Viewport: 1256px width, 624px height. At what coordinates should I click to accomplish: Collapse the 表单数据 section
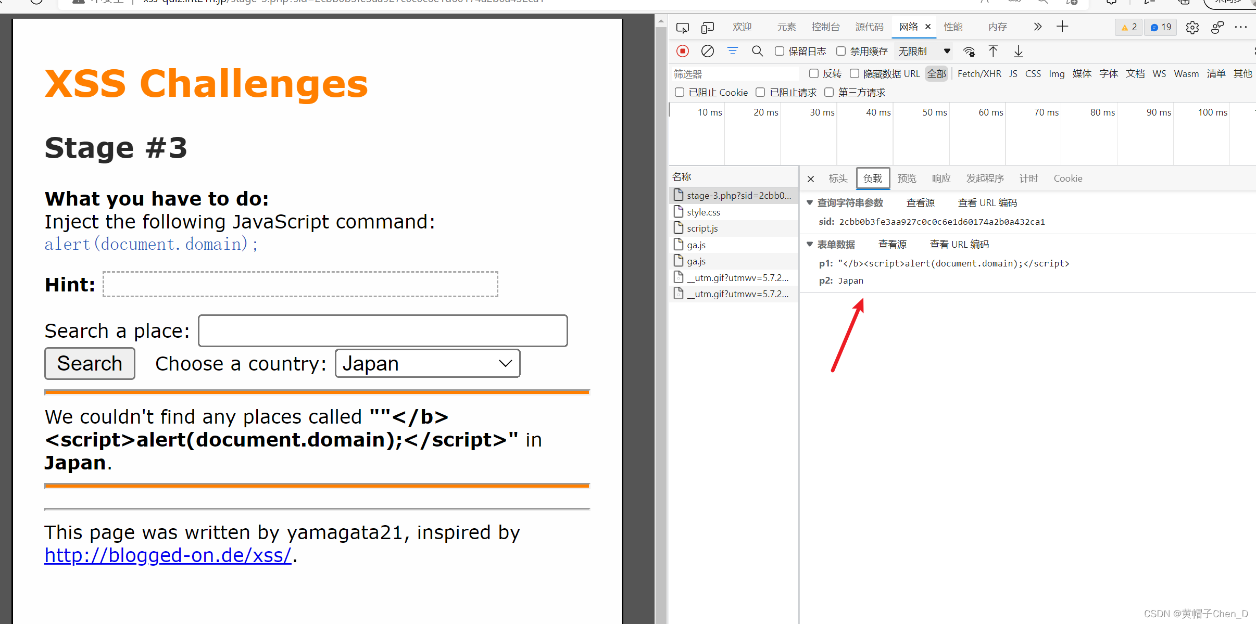(x=810, y=244)
